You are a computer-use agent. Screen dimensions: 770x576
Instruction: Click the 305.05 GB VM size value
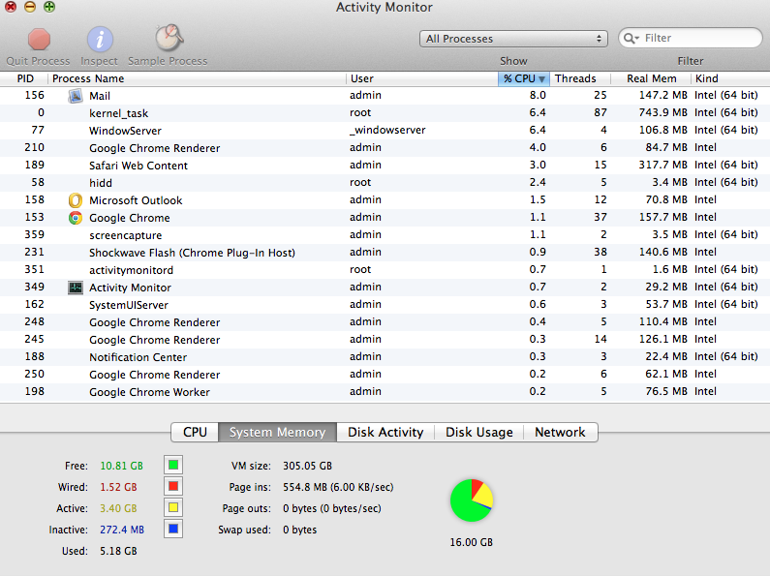pyautogui.click(x=307, y=466)
